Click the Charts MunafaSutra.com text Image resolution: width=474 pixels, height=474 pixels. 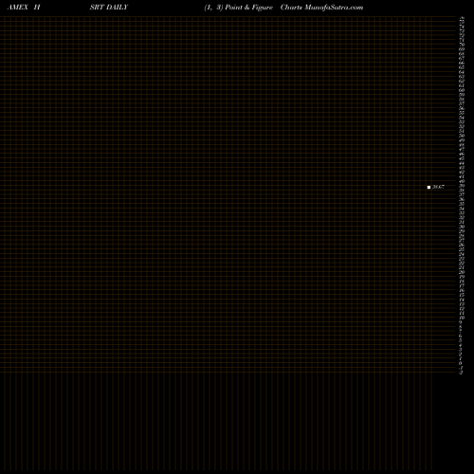pyautogui.click(x=321, y=8)
